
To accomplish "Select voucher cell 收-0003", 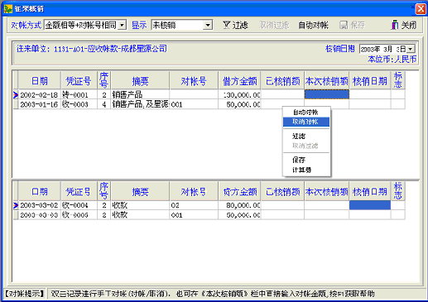I will click(79, 104).
